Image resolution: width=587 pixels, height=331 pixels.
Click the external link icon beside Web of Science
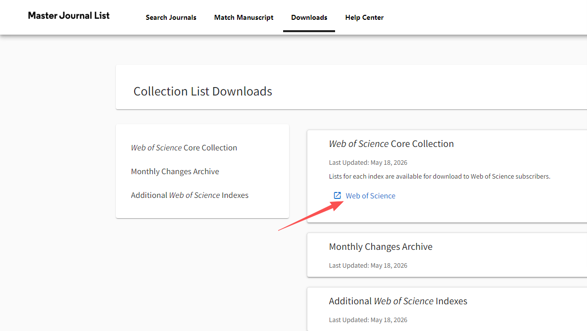[x=337, y=195]
